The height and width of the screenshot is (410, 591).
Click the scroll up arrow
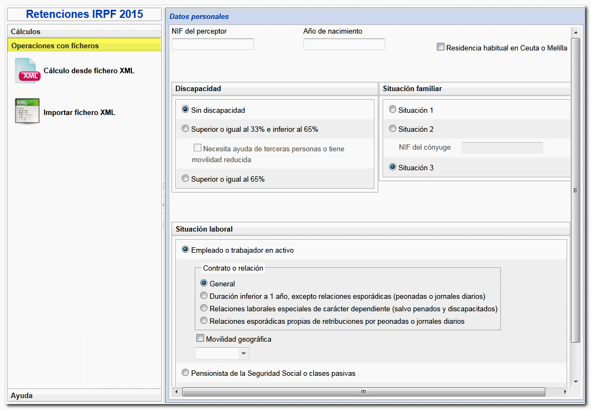(x=576, y=33)
